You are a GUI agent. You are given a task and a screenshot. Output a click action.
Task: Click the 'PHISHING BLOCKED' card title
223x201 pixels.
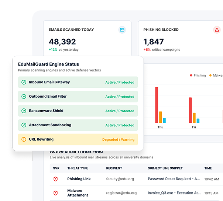pyautogui.click(x=161, y=30)
